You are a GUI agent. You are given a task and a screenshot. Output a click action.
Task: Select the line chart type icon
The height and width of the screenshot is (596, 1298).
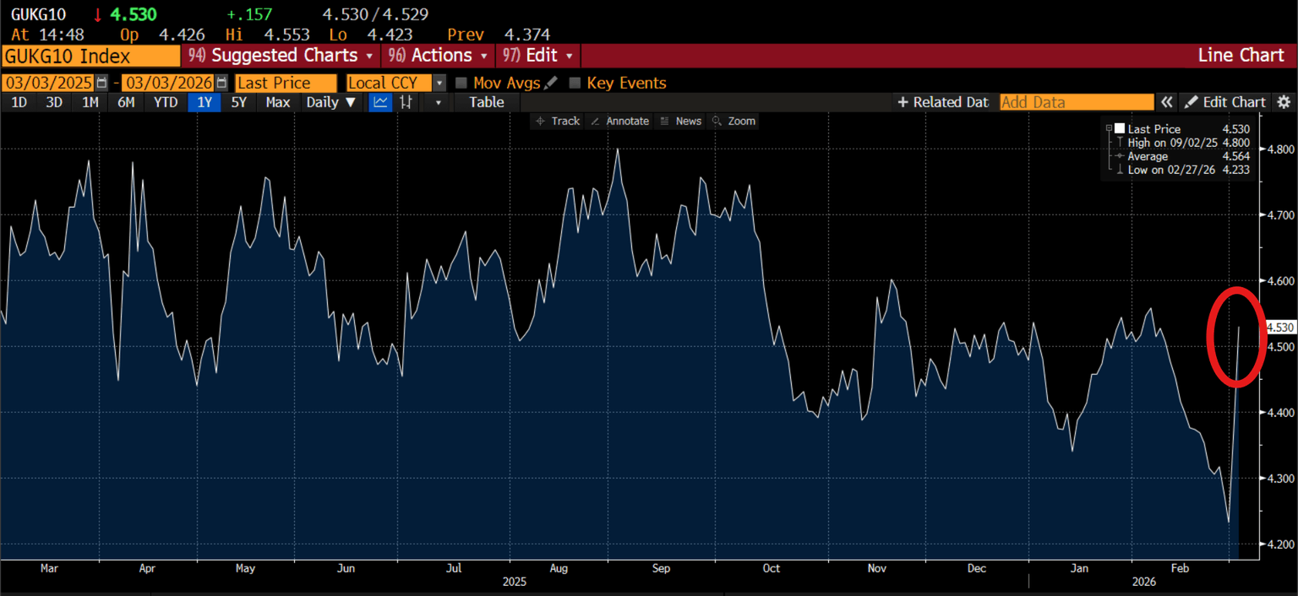pos(380,102)
